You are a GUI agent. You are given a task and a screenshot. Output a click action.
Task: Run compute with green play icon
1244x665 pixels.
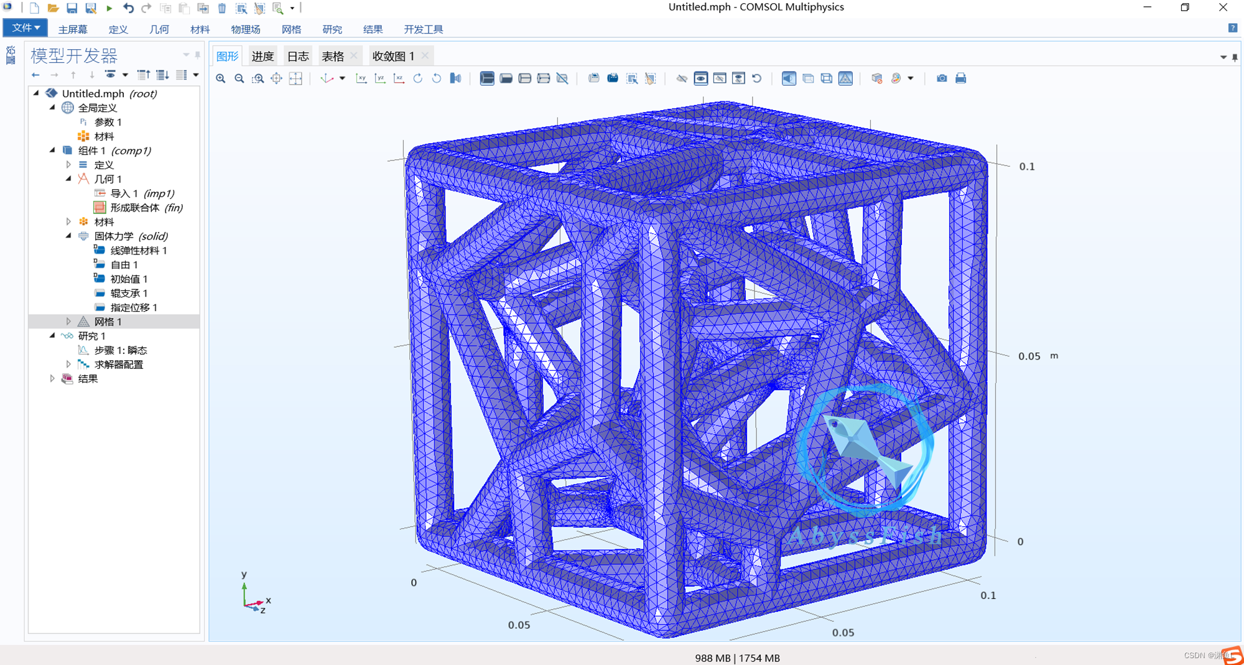(109, 8)
